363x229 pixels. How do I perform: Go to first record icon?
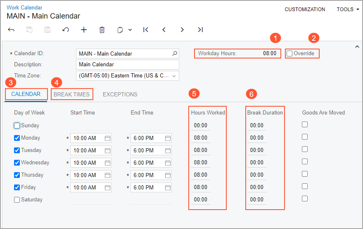coord(146,30)
